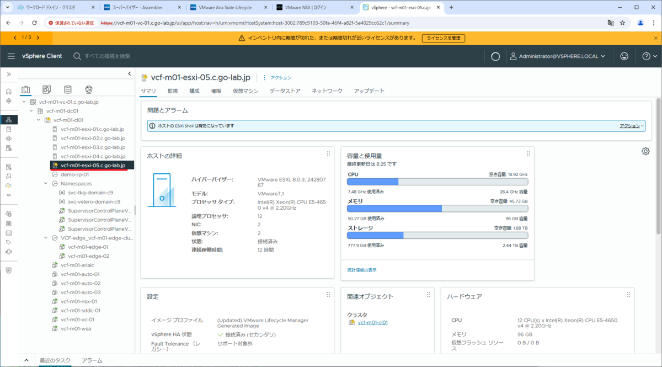Select vcf-m01-nsx-01 VM in tree
The height and width of the screenshot is (367, 662).
tap(79, 301)
